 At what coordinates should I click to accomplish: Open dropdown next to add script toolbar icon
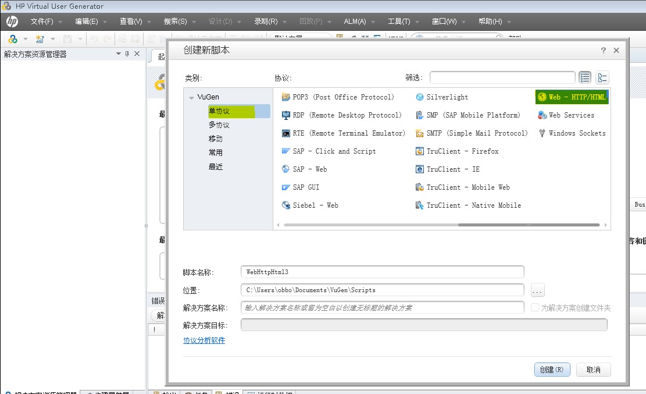point(53,39)
